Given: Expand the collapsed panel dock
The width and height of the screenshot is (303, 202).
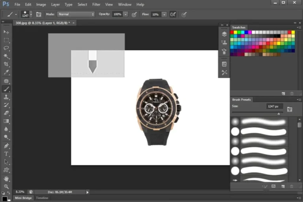Looking at the screenshot, I should 222,25.
